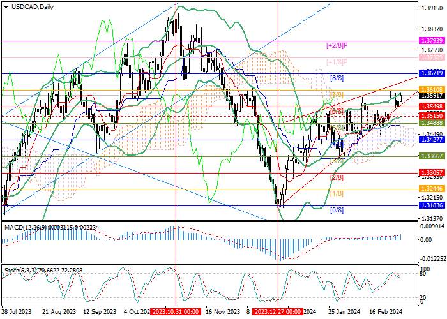This screenshot has width=447, height=319.
Task: Click the 16 Feb 2024 date label
Action: (x=386, y=311)
